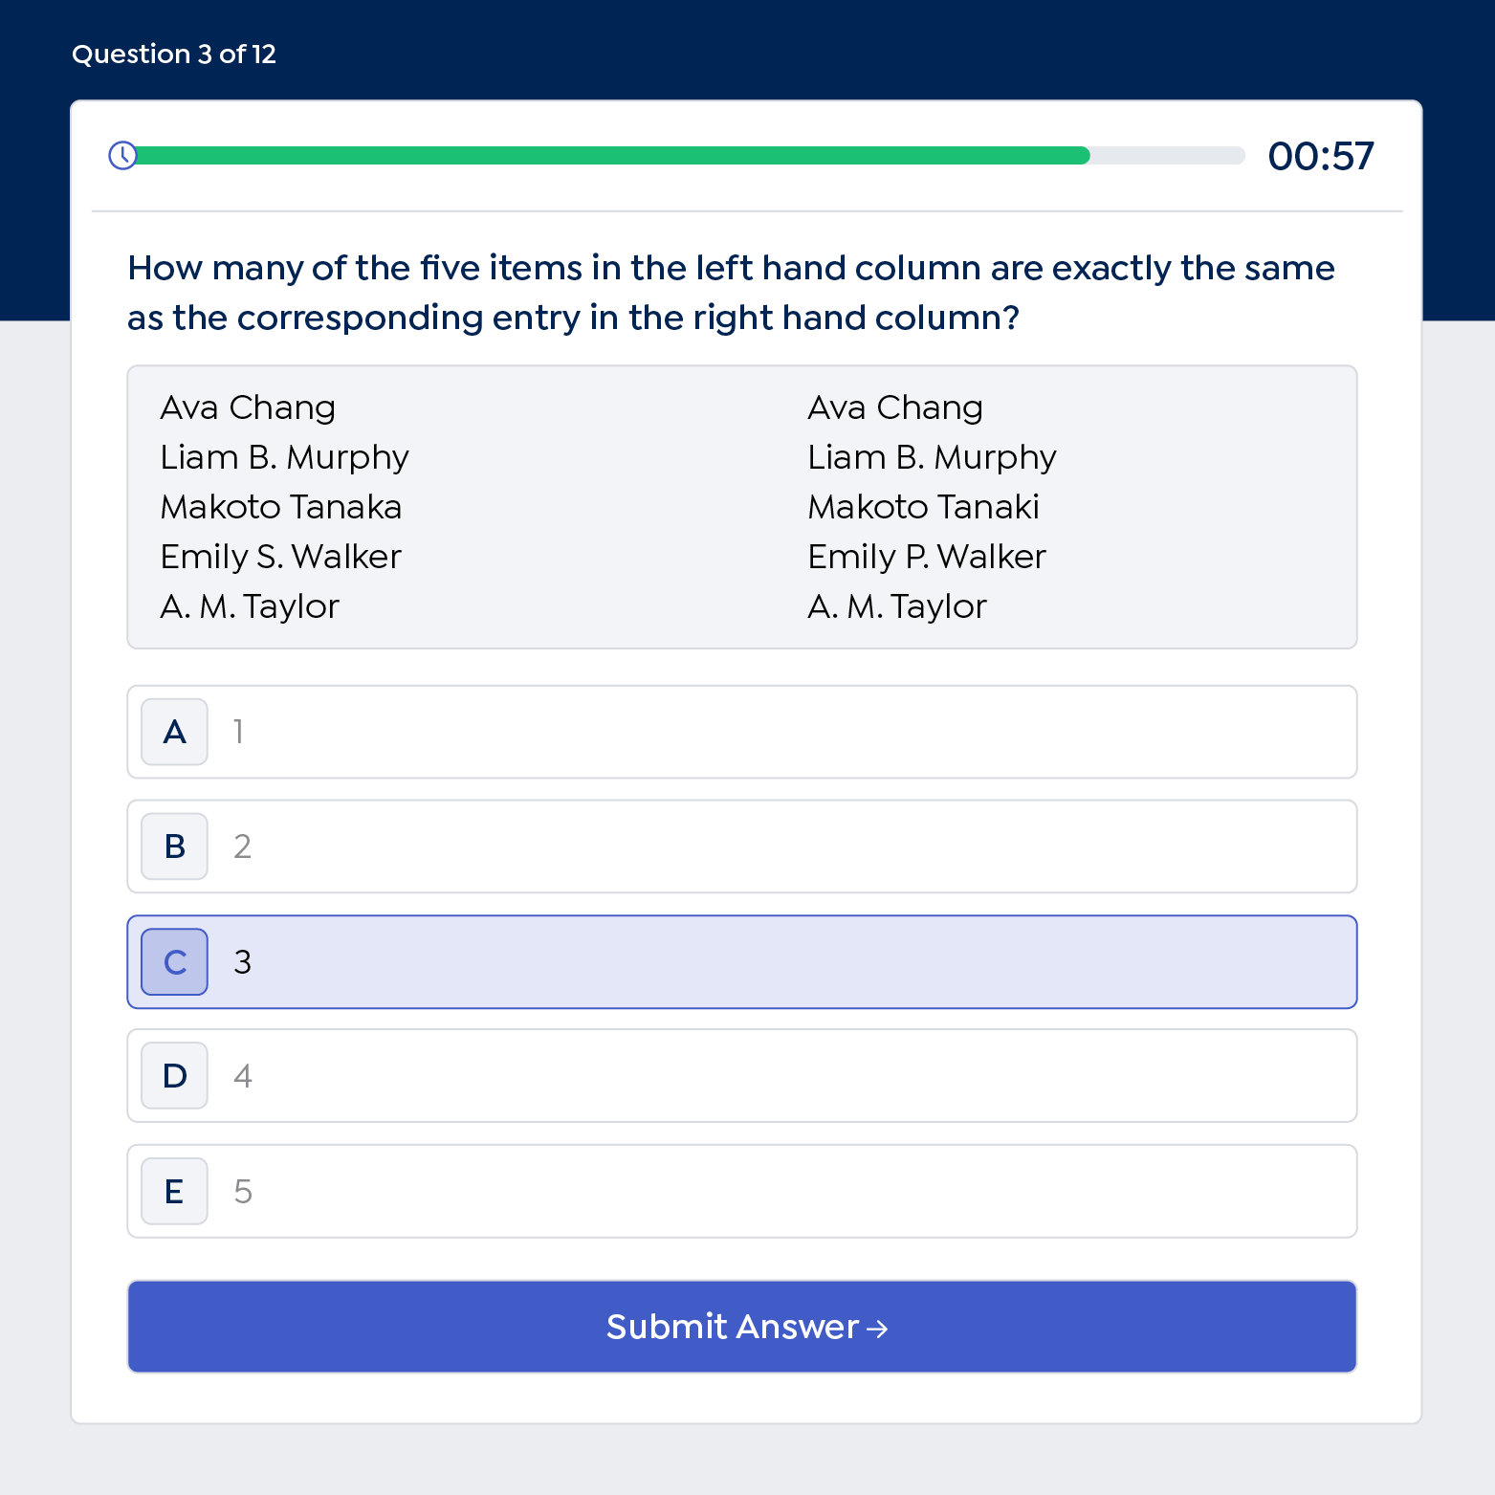Click Liam B. Murphy in the right column
Viewport: 1495px width, 1495px height.
(x=932, y=457)
